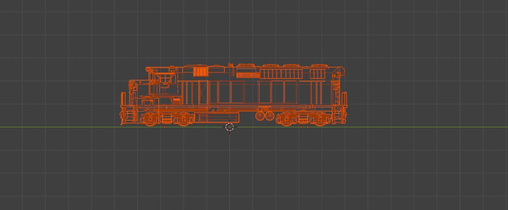
Task: Select the solid orange roof panel
Action: (x=200, y=72)
